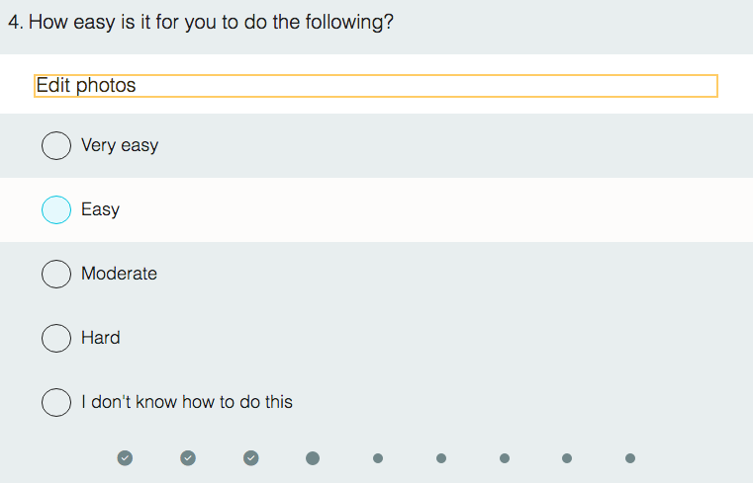Viewport: 753px width, 483px height.
Task: Click the "Edit photos" outlined heading field
Action: [x=376, y=86]
